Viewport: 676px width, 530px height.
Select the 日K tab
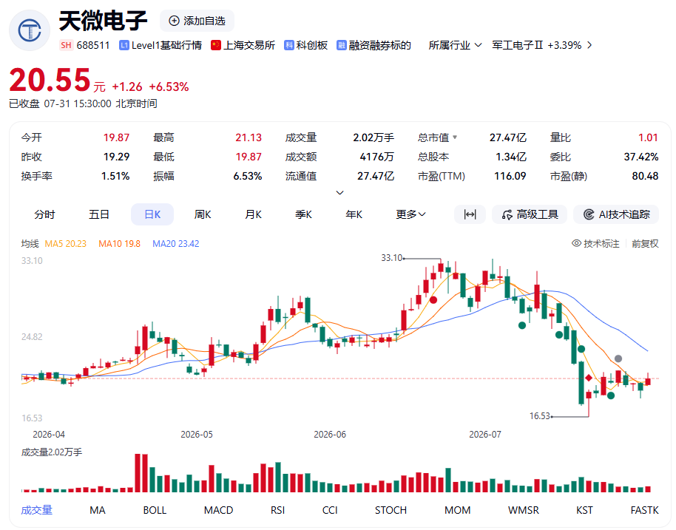click(152, 214)
